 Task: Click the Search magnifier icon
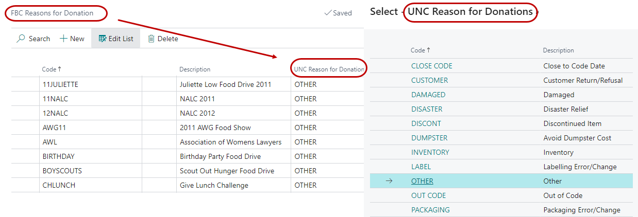(x=21, y=39)
